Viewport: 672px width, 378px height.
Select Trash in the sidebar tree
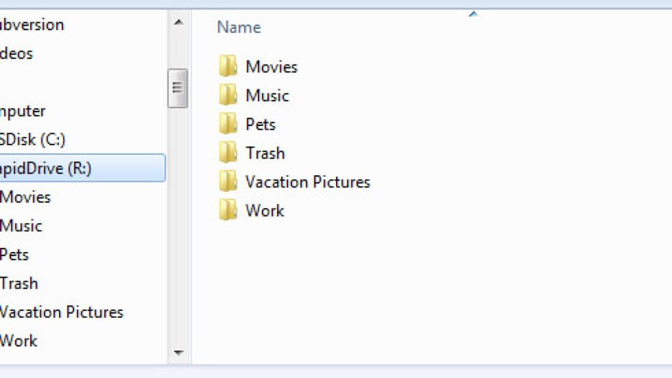click(18, 283)
